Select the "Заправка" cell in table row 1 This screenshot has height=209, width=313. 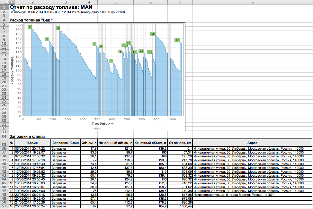(66, 149)
